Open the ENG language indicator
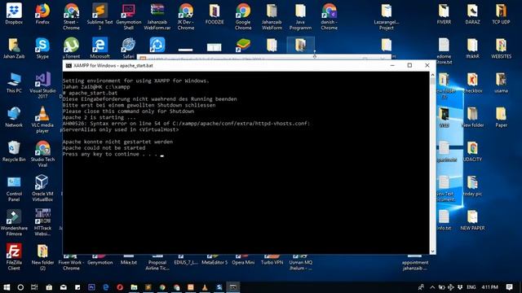 (x=471, y=287)
